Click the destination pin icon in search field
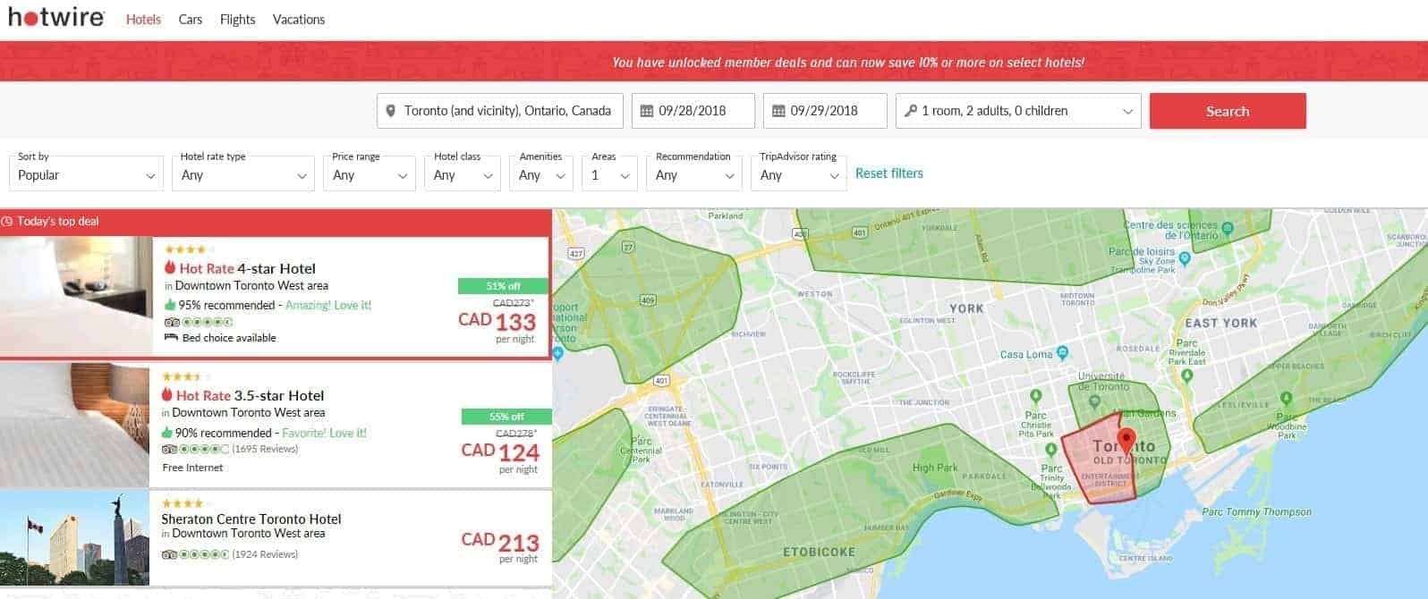The image size is (1428, 599). (390, 111)
